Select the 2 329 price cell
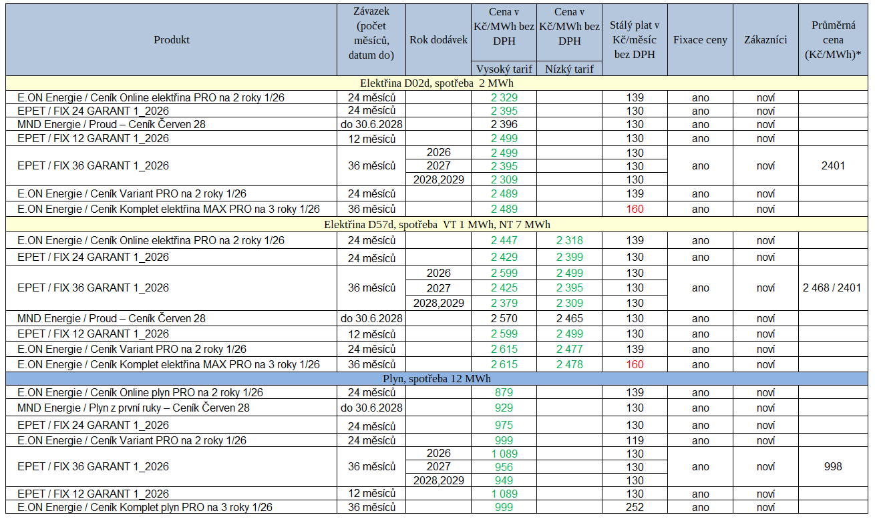Viewport: 875px width, 519px height. coord(504,97)
